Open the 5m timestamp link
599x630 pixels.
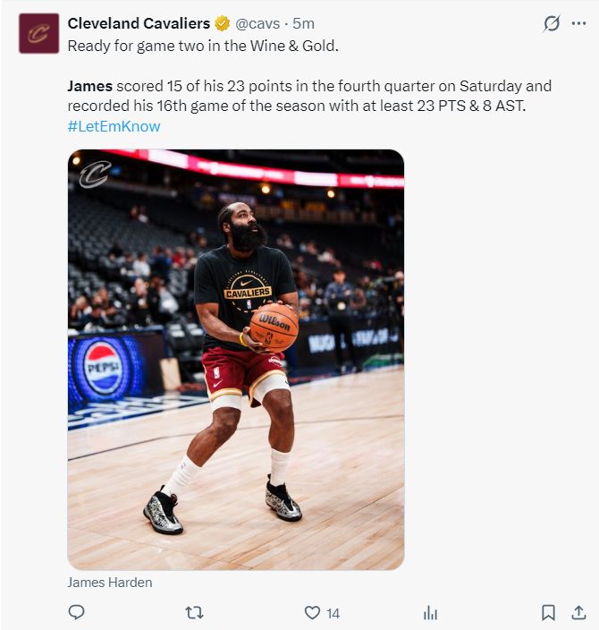[304, 23]
